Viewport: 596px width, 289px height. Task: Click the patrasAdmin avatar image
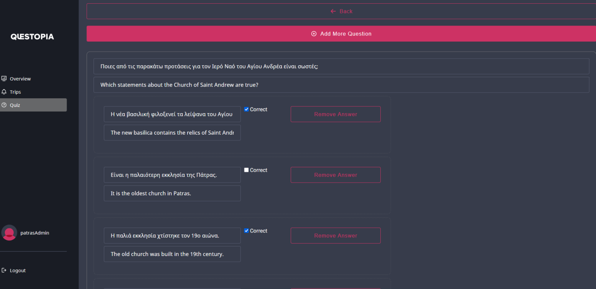pyautogui.click(x=9, y=233)
